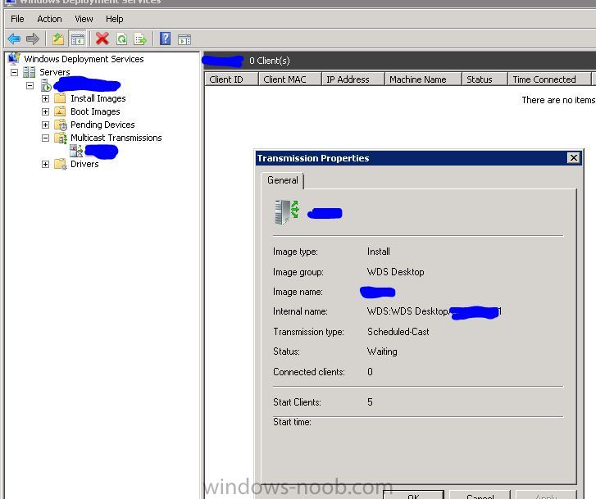Click Cancel in Transmission Properties
This screenshot has height=499, width=596.
pos(480,495)
